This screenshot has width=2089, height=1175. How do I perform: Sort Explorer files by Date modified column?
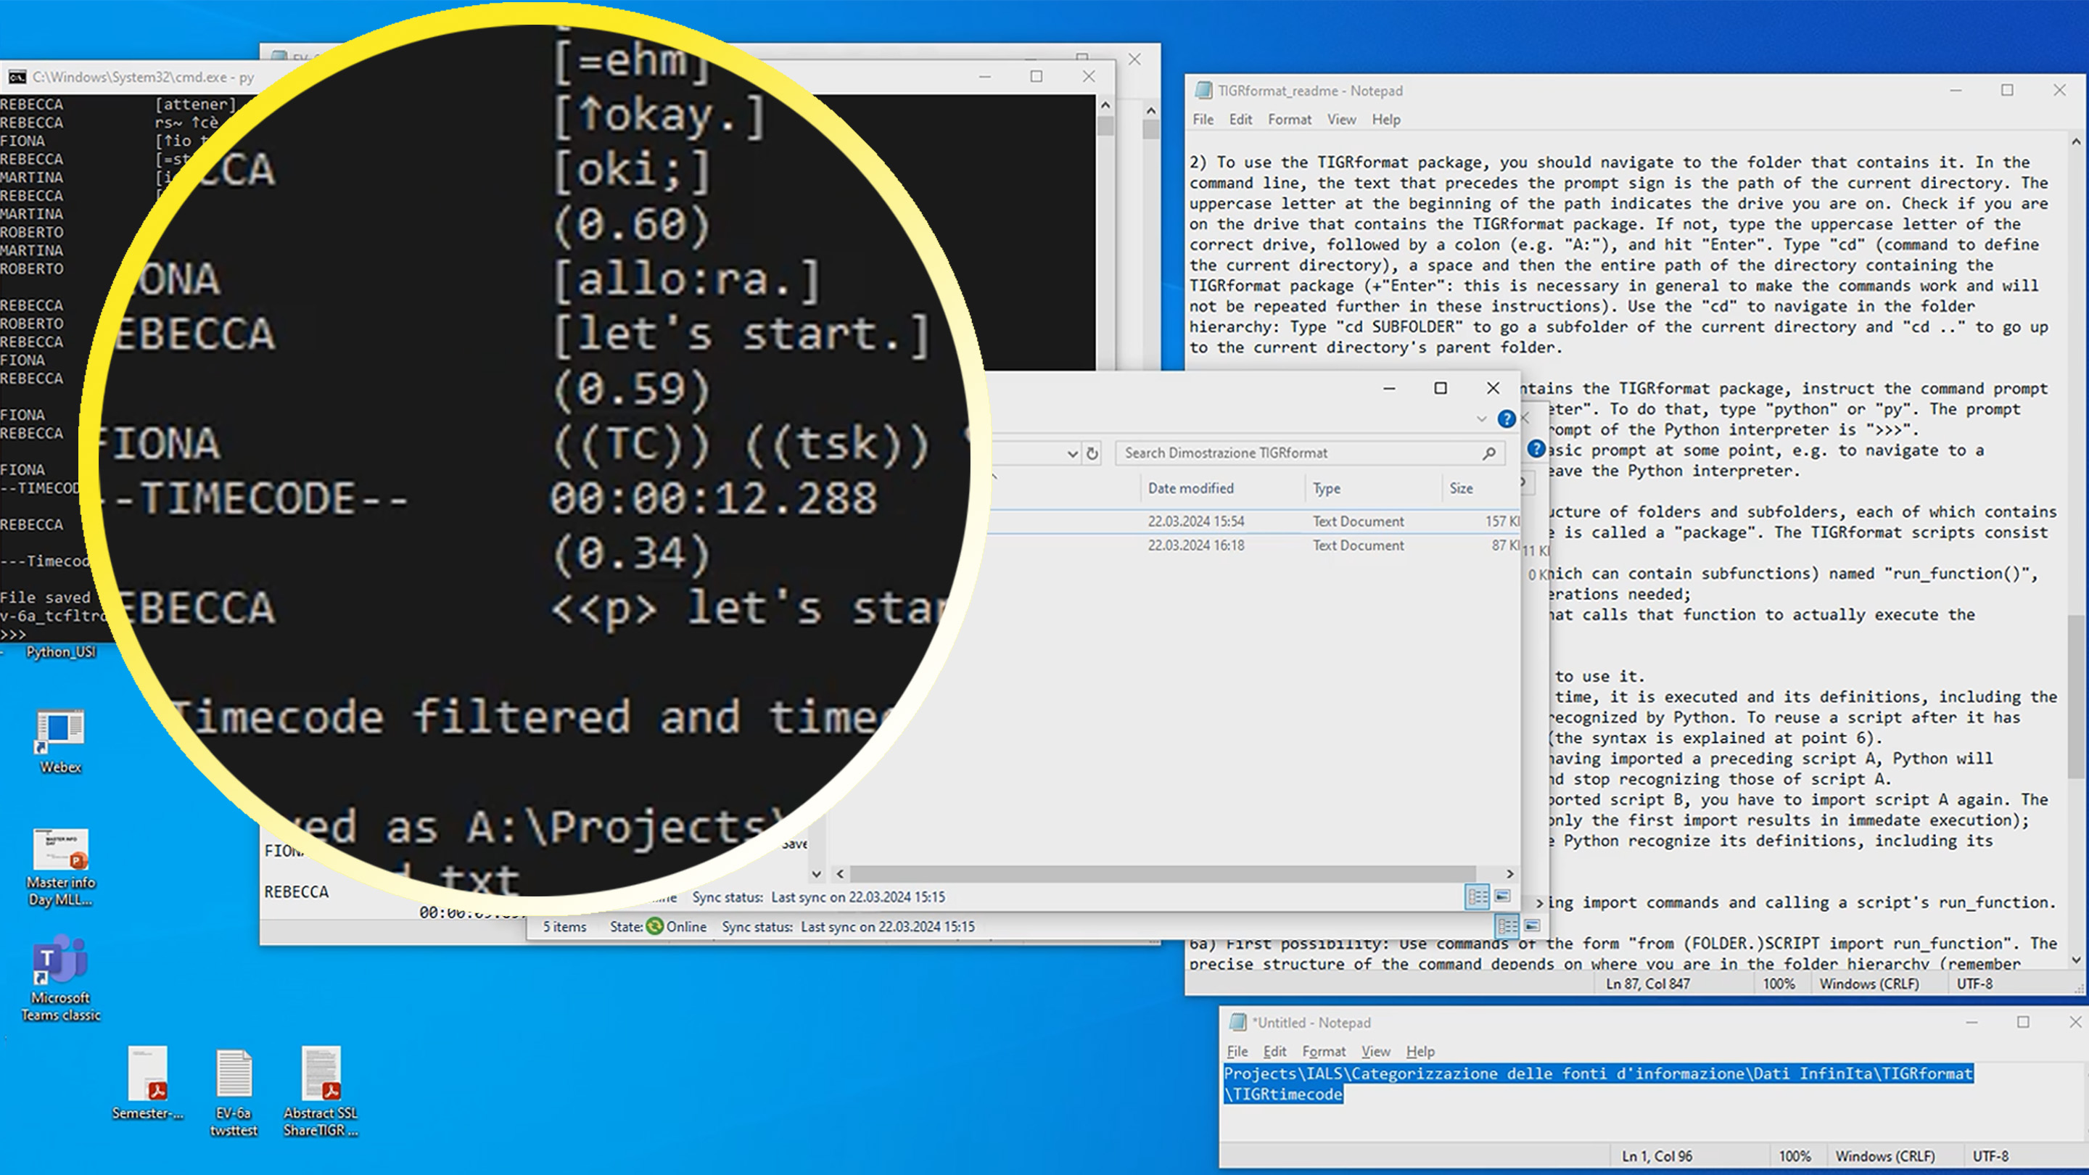(x=1190, y=488)
